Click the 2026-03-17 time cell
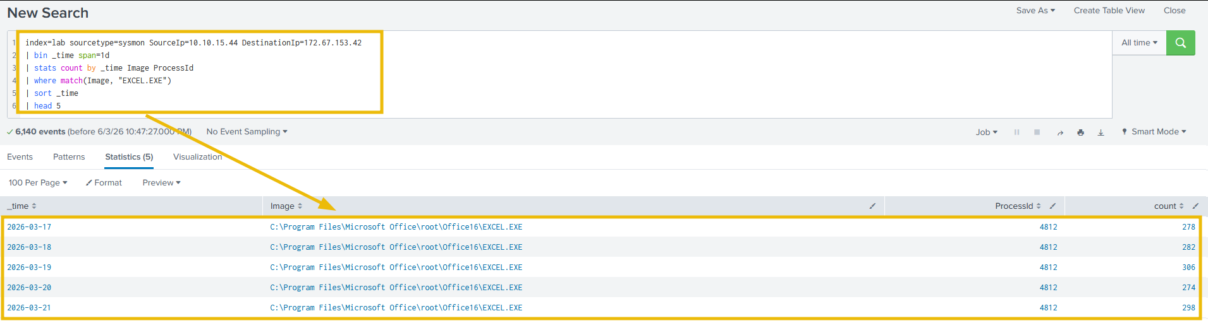The width and height of the screenshot is (1208, 323). coord(29,227)
